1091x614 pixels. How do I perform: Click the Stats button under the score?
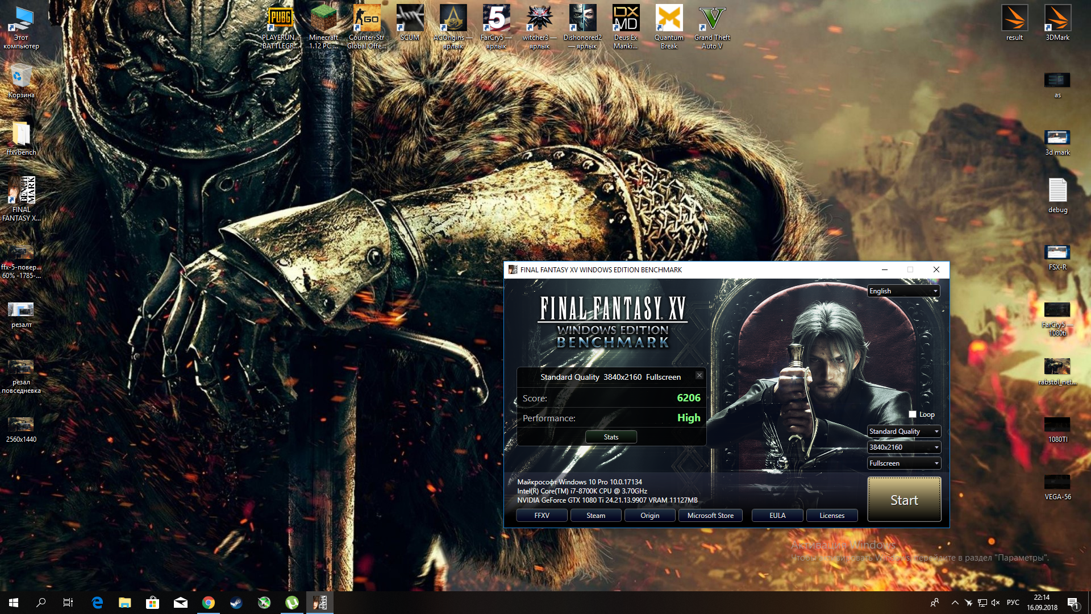[611, 437]
